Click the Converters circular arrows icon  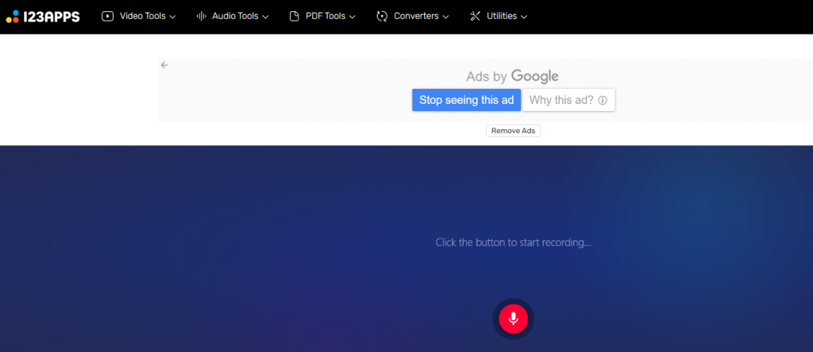click(x=382, y=16)
